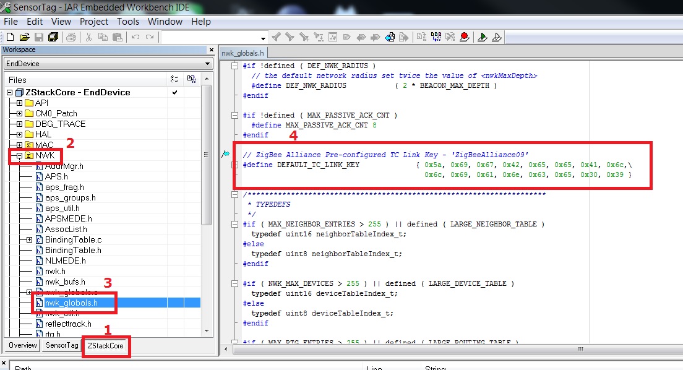Collapse the NWK folder
683x370 pixels.
tap(19, 155)
